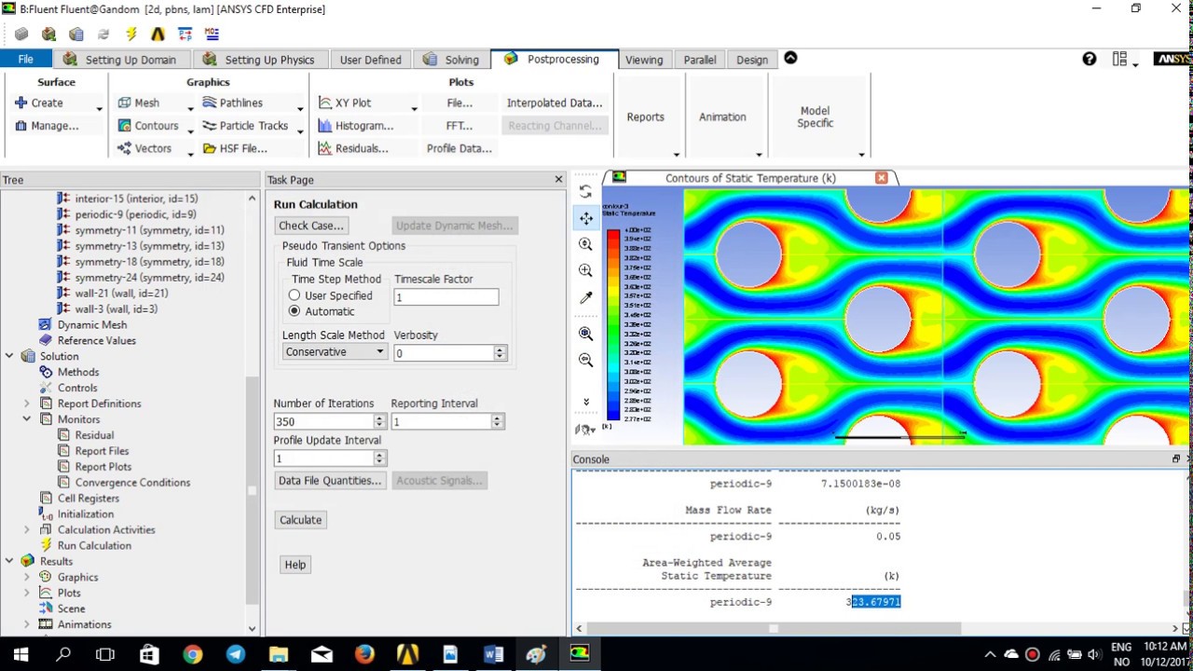Image resolution: width=1193 pixels, height=671 pixels.
Task: Open Firefox from the taskbar
Action: (364, 654)
